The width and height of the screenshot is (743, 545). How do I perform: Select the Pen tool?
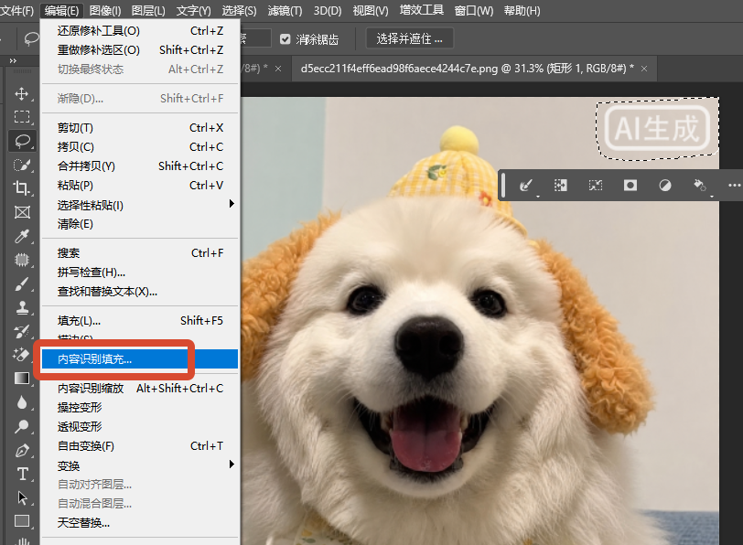[x=22, y=450]
